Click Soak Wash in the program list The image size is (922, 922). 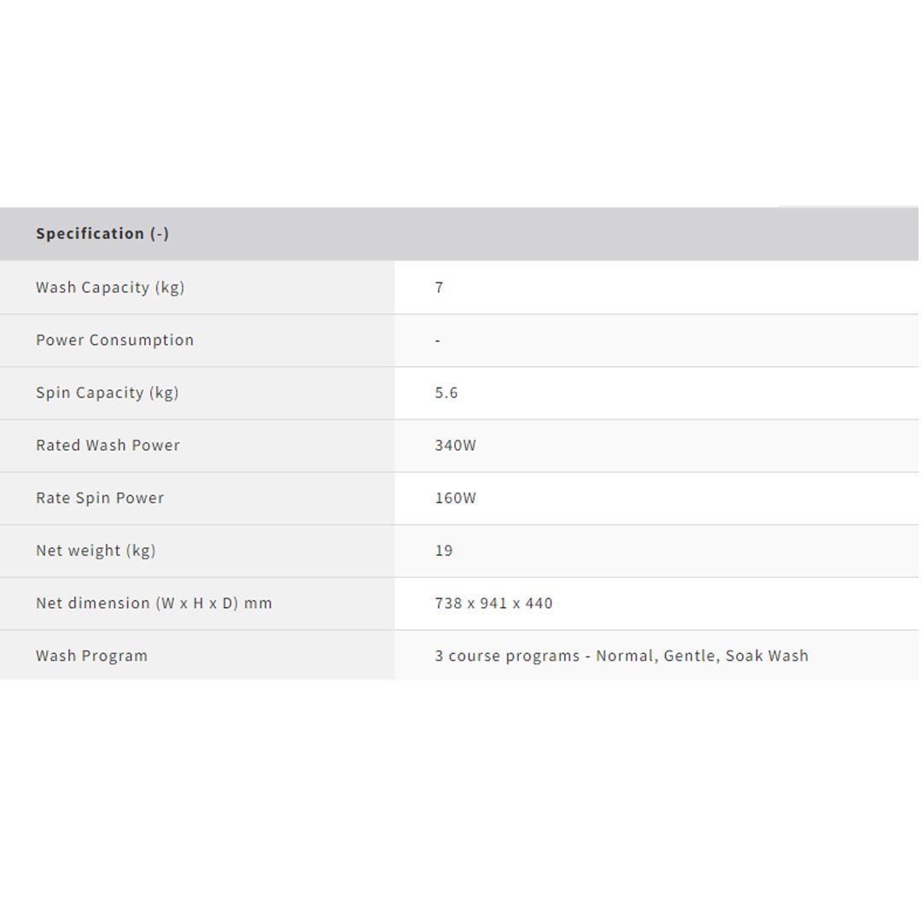coord(767,656)
